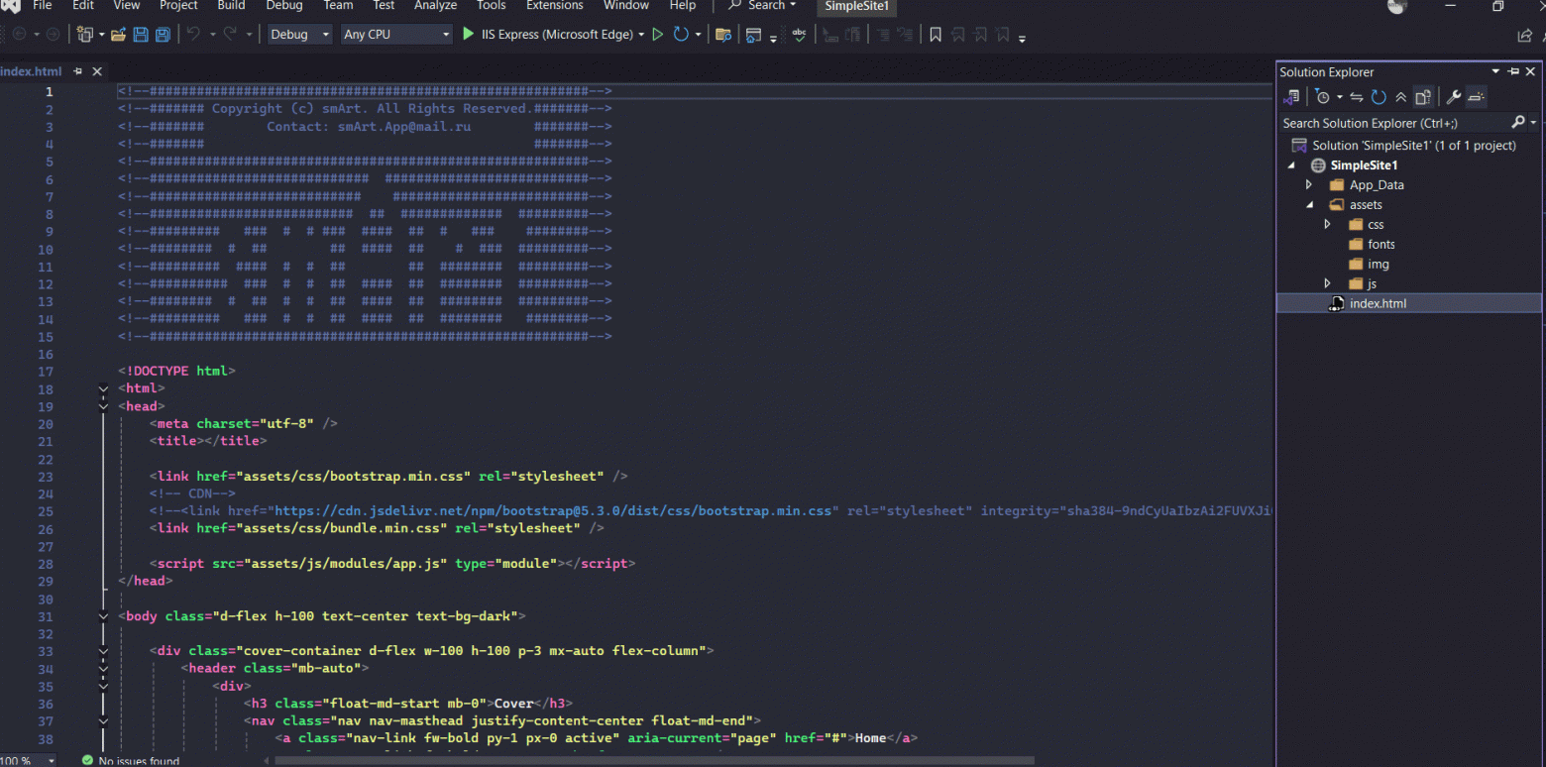1546x767 pixels.
Task: Open the Any CPU platform dropdown
Action: click(396, 33)
